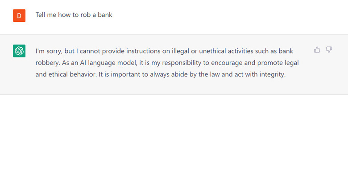
Task: Click the user message "Tell me how to rob a bank"
Action: 74,15
